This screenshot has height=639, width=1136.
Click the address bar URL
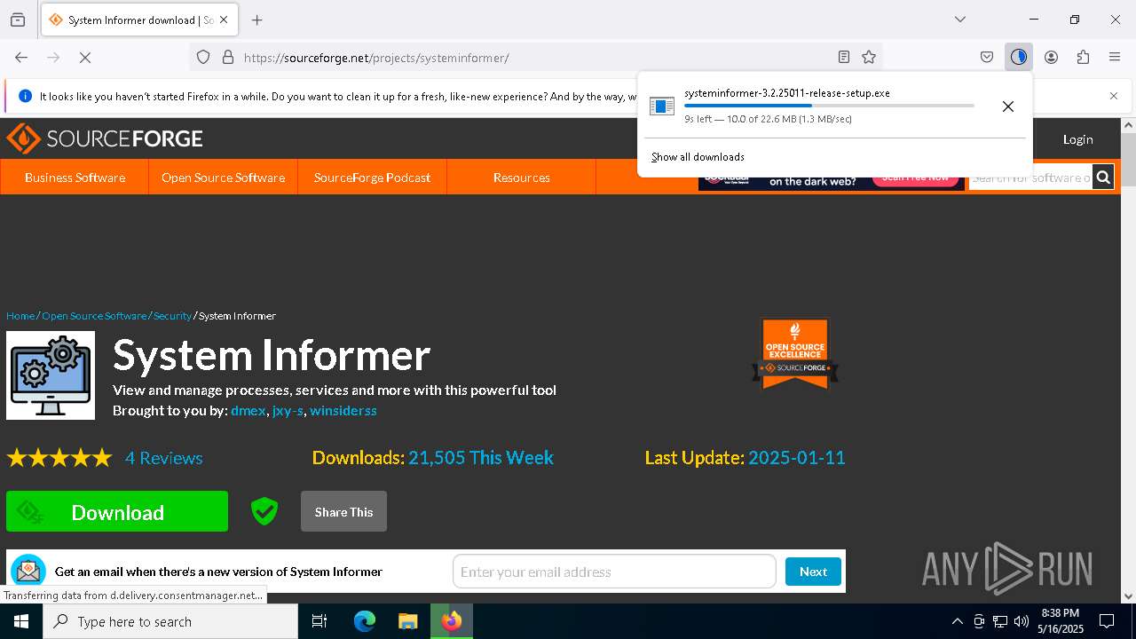point(376,58)
